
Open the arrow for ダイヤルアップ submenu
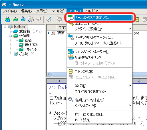tap(130, 105)
